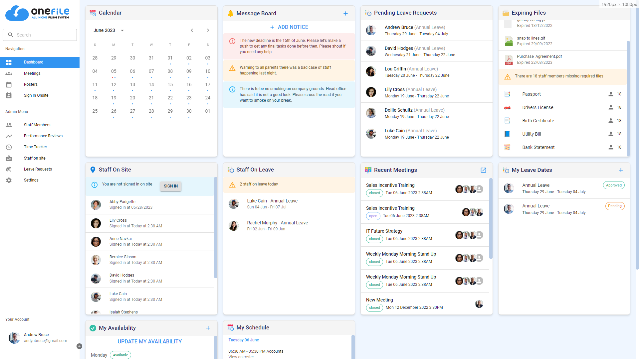This screenshot has width=639, height=359.
Task: Click the Pending badge in My Leave Dates
Action: click(x=615, y=206)
